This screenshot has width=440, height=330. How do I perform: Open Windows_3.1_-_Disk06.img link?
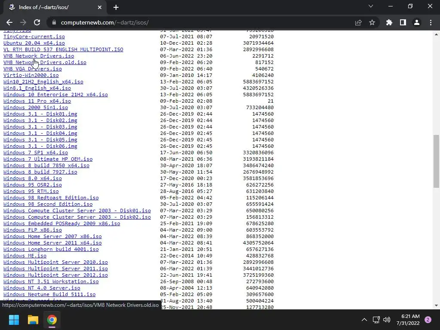[40, 146]
